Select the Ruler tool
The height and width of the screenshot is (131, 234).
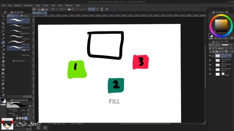pos(3,84)
